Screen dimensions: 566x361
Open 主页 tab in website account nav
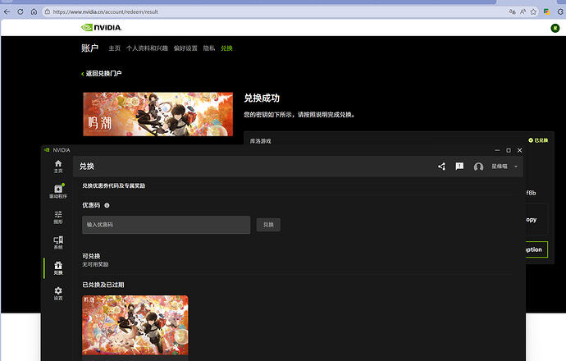(x=114, y=48)
